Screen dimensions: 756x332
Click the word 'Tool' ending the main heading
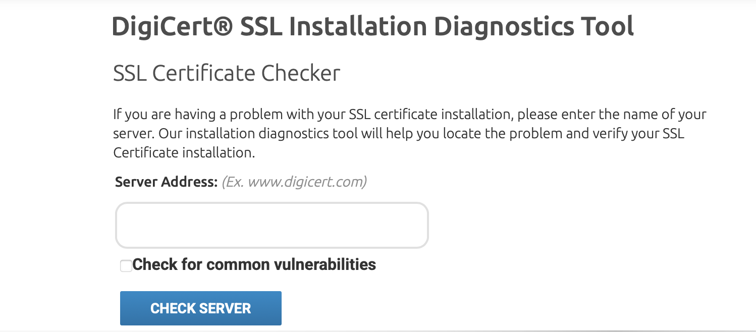point(607,27)
